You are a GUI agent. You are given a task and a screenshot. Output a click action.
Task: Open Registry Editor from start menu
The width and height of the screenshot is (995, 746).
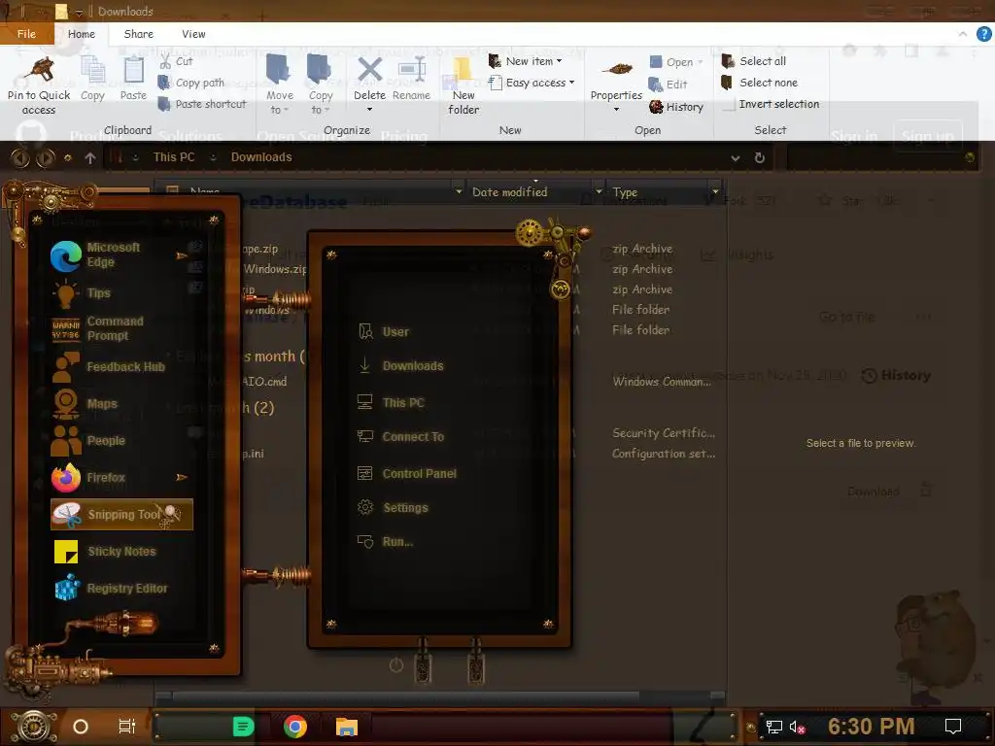pos(120,588)
